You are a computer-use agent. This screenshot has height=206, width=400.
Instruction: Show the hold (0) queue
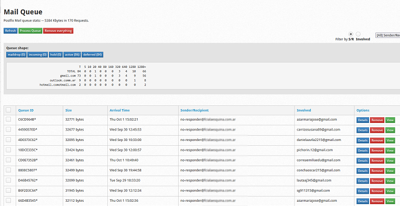click(x=56, y=55)
